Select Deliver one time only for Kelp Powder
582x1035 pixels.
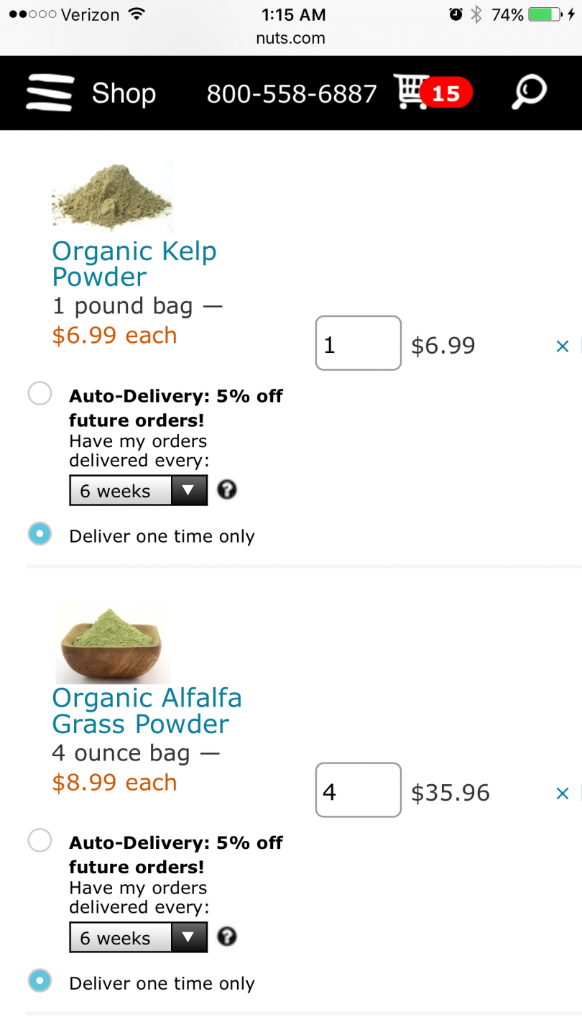coord(40,534)
